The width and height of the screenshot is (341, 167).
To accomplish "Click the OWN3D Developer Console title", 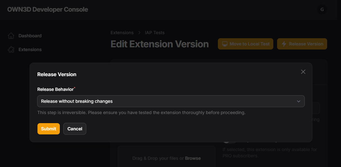I will (48, 9).
